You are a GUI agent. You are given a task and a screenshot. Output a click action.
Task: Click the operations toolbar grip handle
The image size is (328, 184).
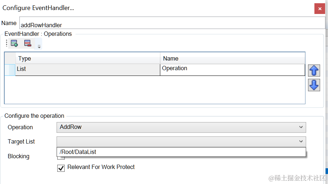6,44
